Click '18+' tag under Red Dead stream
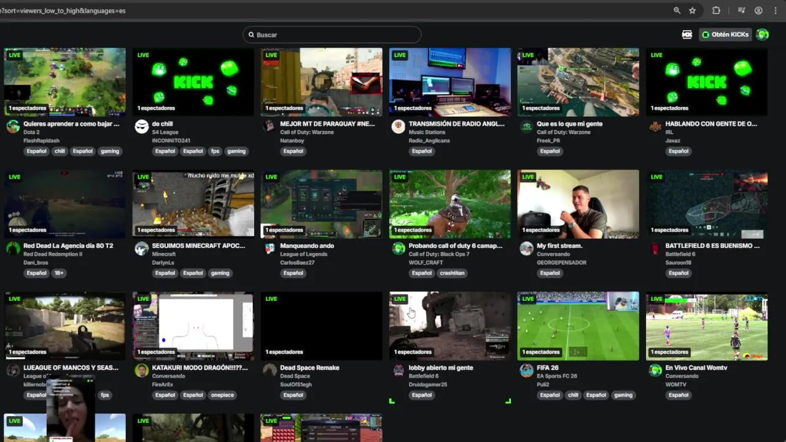The height and width of the screenshot is (442, 786). (59, 273)
